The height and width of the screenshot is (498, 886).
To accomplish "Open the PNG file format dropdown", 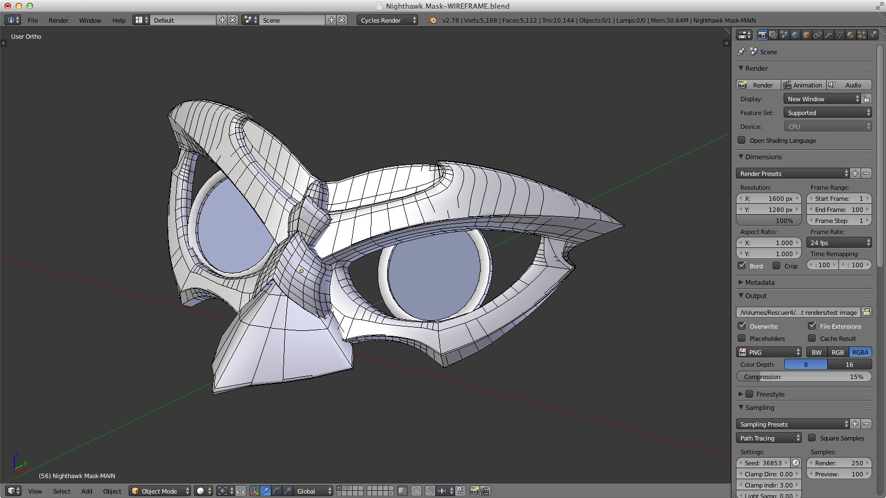I will click(769, 352).
